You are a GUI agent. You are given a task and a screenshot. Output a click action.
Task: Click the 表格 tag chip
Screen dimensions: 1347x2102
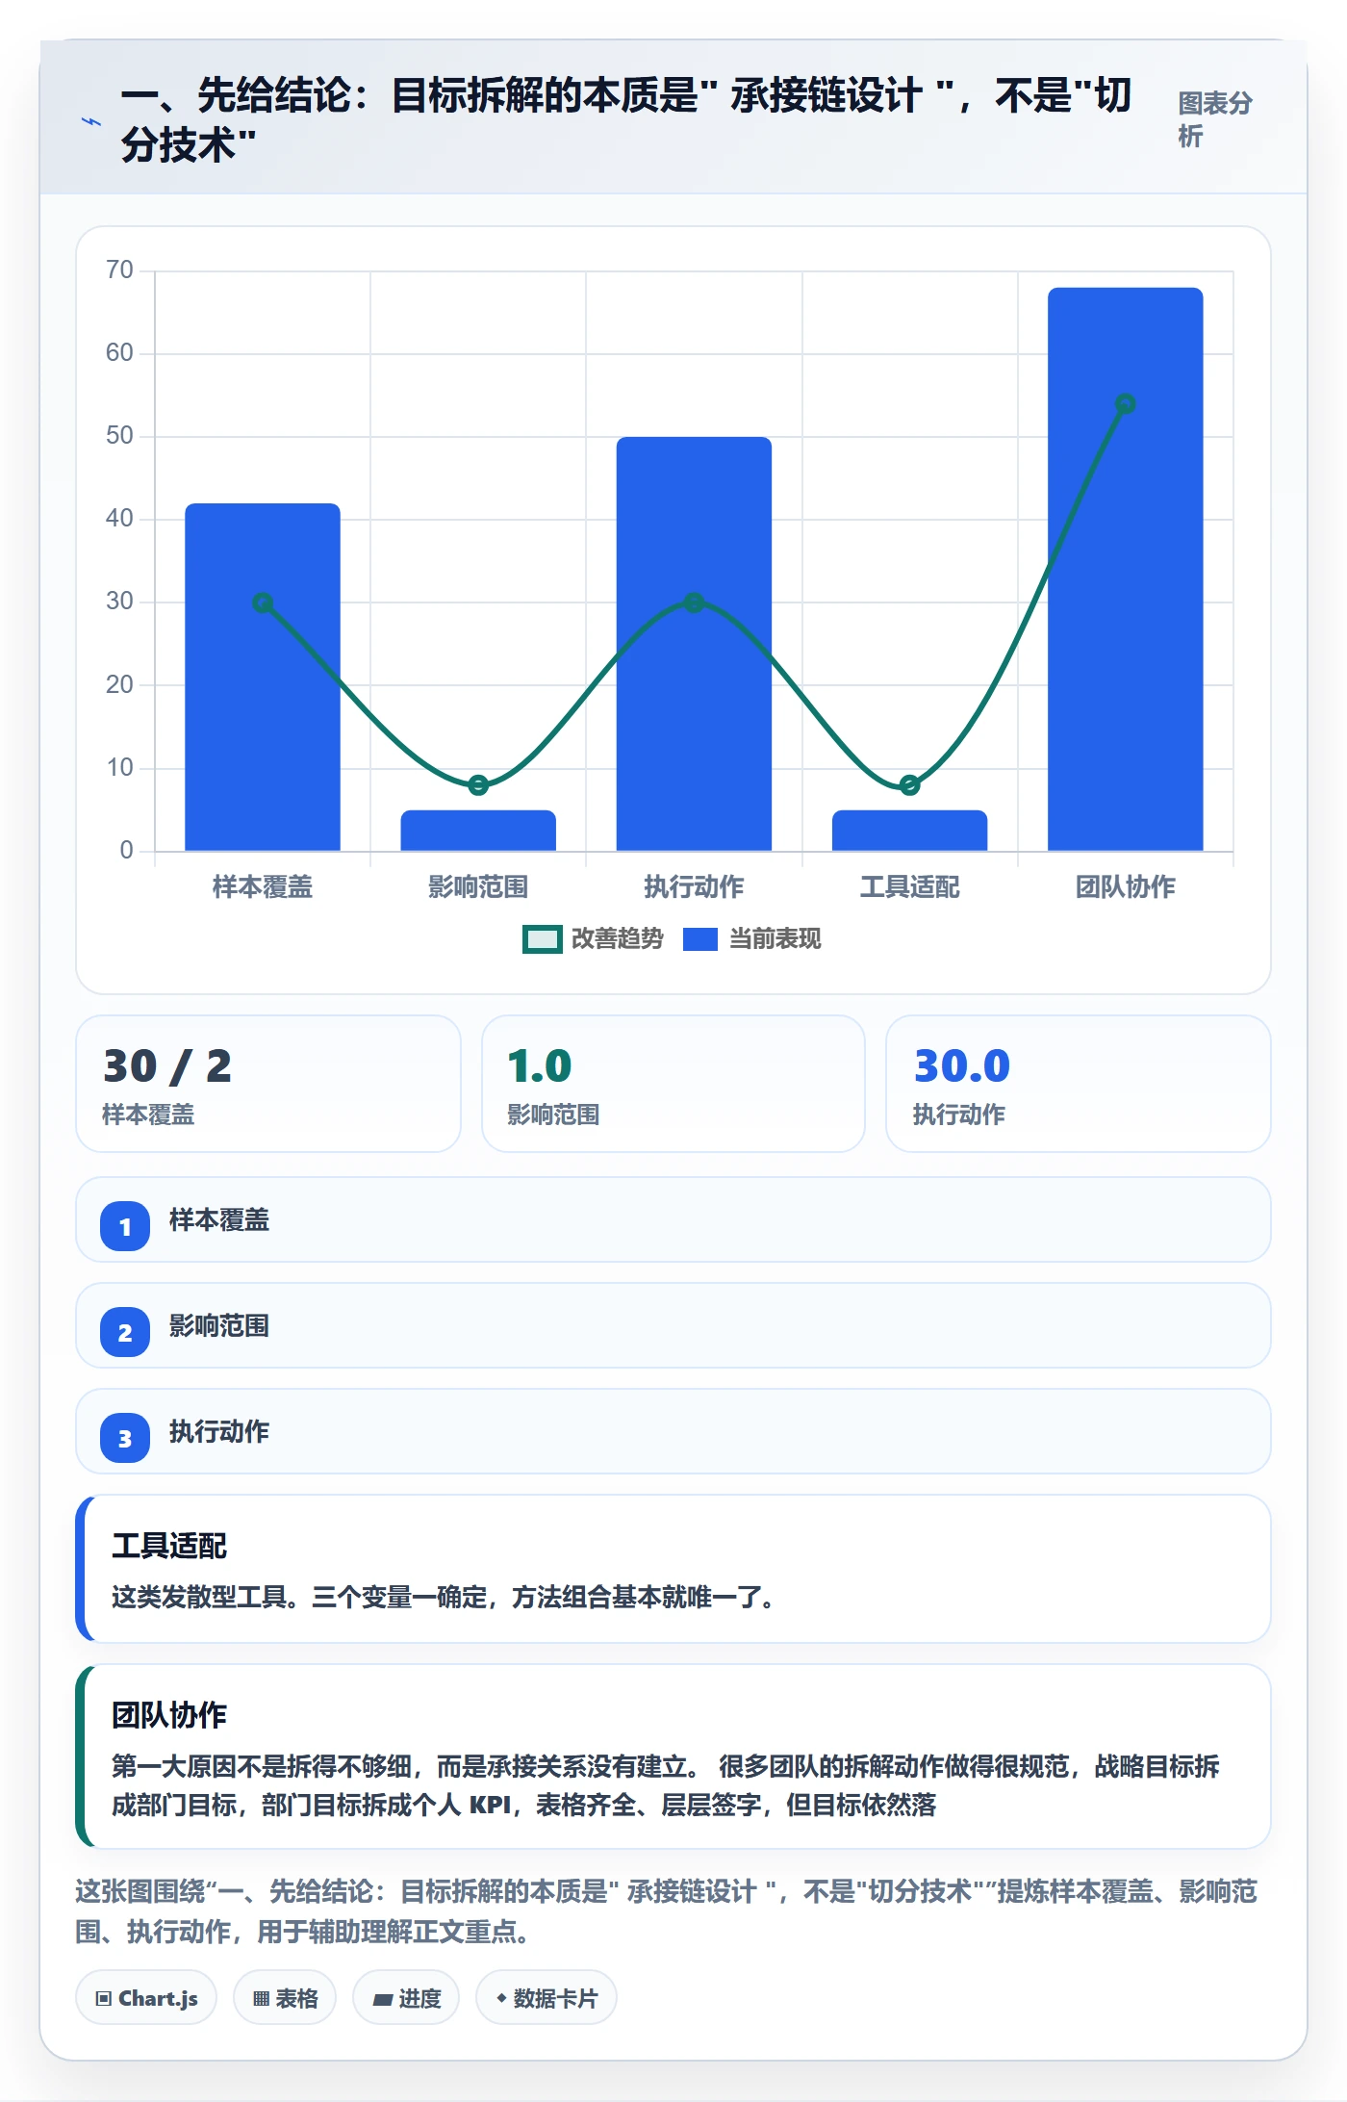(x=285, y=1998)
